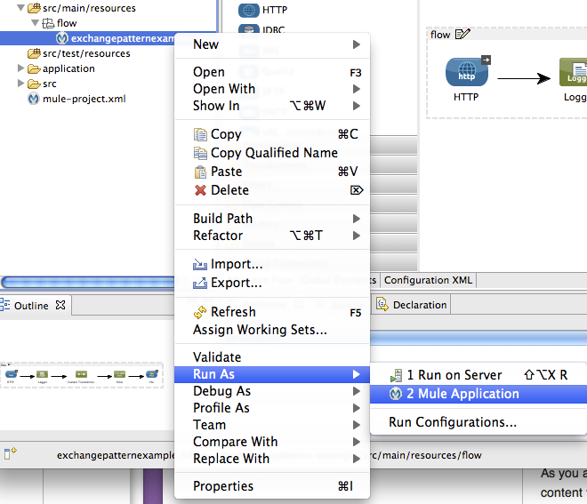Expand the src folder node
This screenshot has width=587, height=504.
(21, 84)
